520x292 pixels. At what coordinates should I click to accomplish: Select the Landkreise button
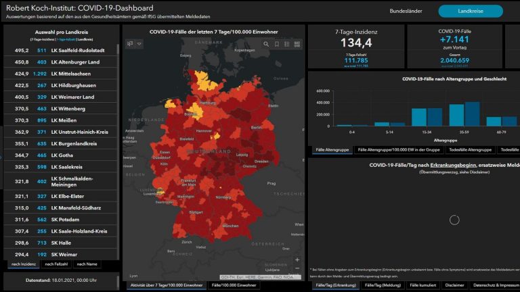coord(471,11)
